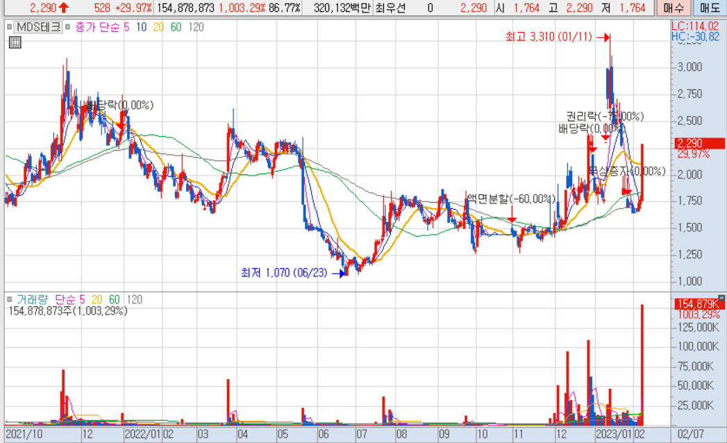Select the 종가 단순 moving average label
This screenshot has height=443, width=727.
click(x=97, y=27)
